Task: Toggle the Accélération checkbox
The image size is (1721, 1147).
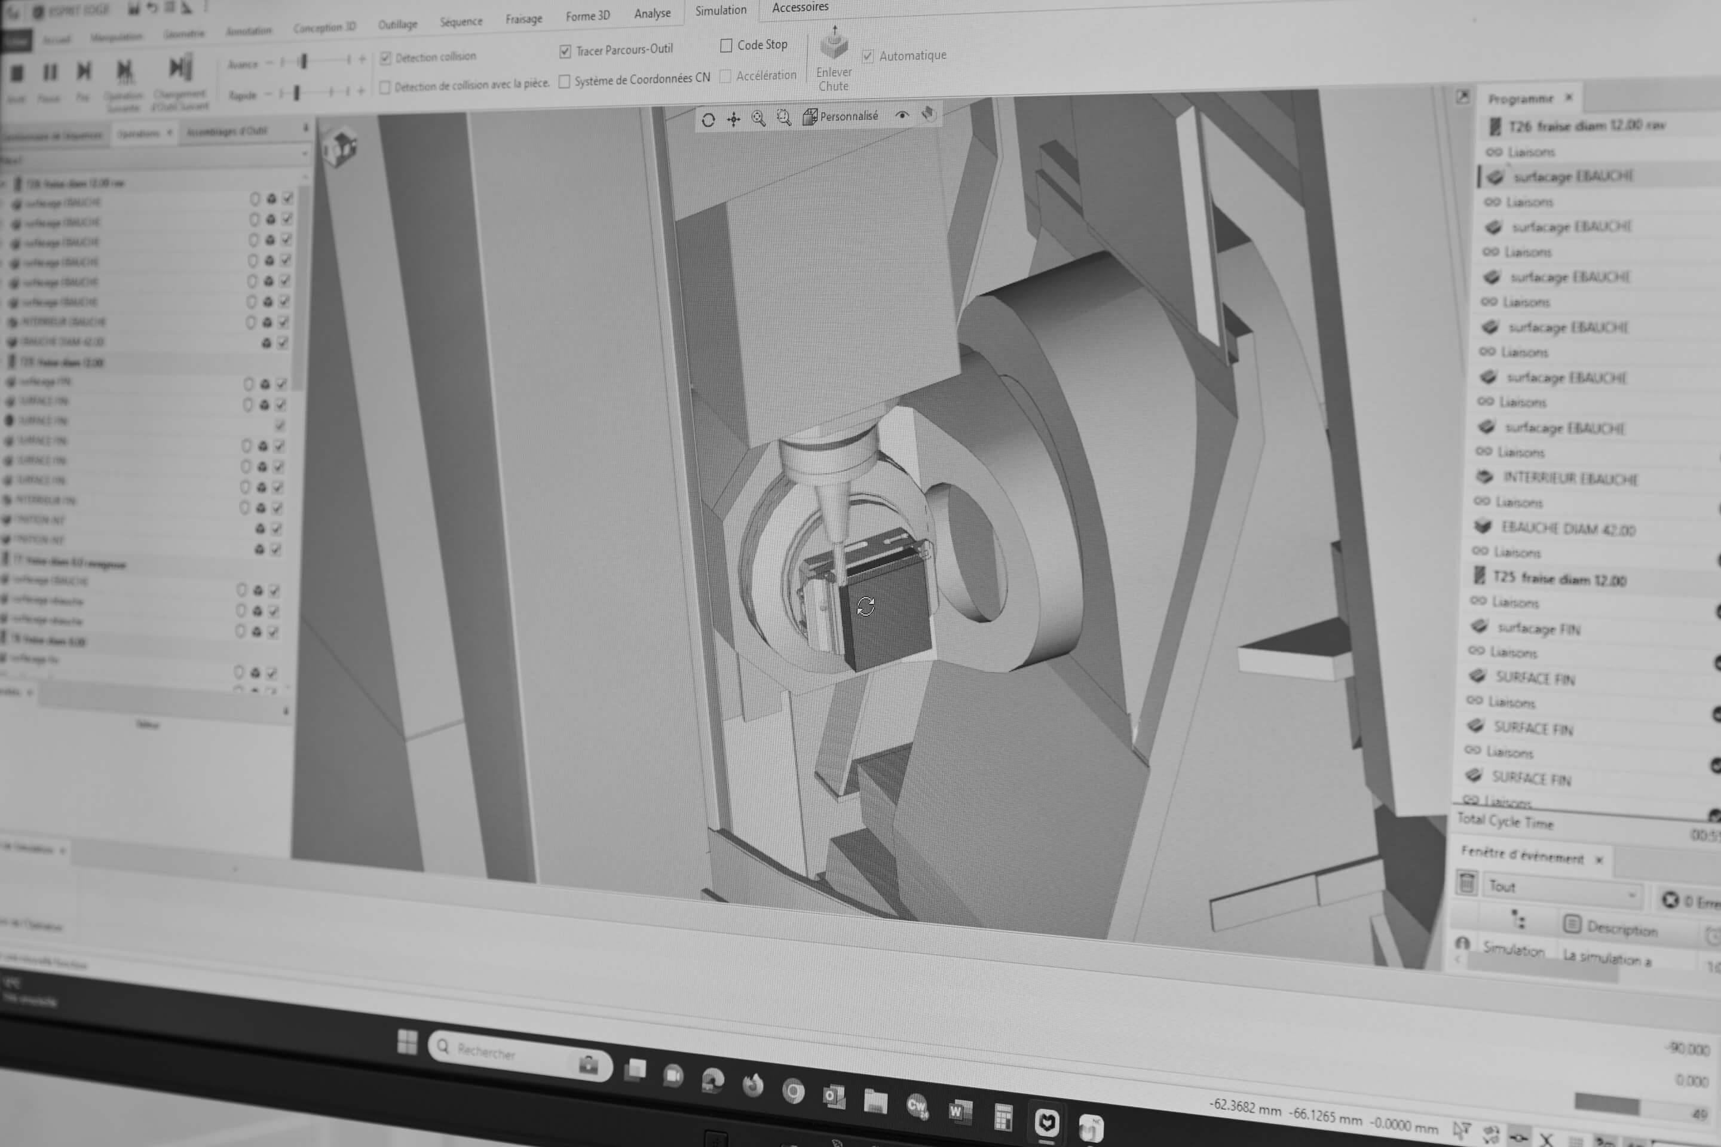Action: (725, 76)
